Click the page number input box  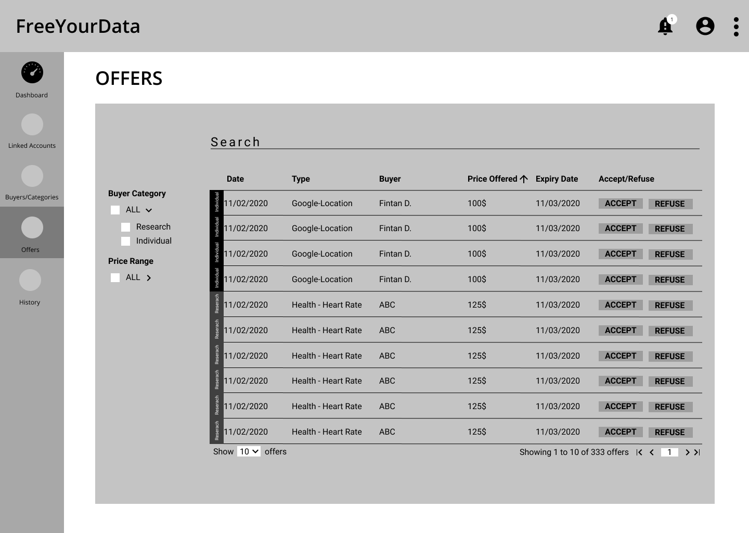tap(669, 452)
